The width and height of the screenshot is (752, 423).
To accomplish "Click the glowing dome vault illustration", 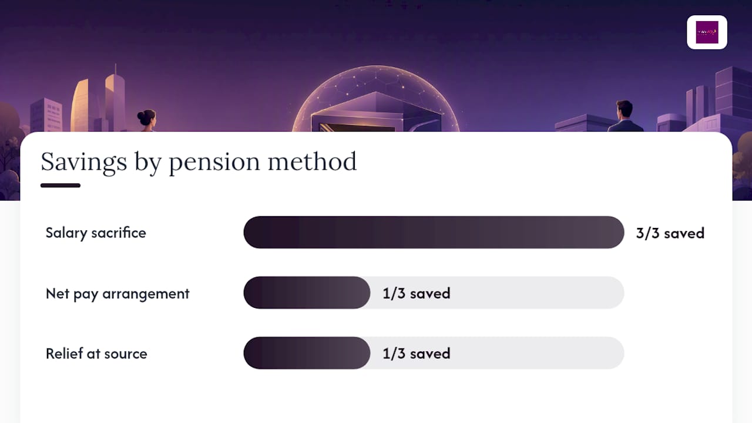I will pyautogui.click(x=375, y=99).
